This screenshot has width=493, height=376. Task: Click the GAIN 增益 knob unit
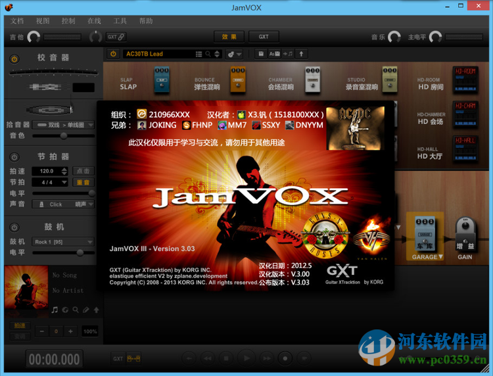click(x=465, y=234)
